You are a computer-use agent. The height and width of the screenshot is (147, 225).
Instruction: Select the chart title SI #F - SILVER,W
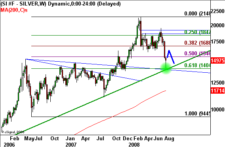point(23,4)
